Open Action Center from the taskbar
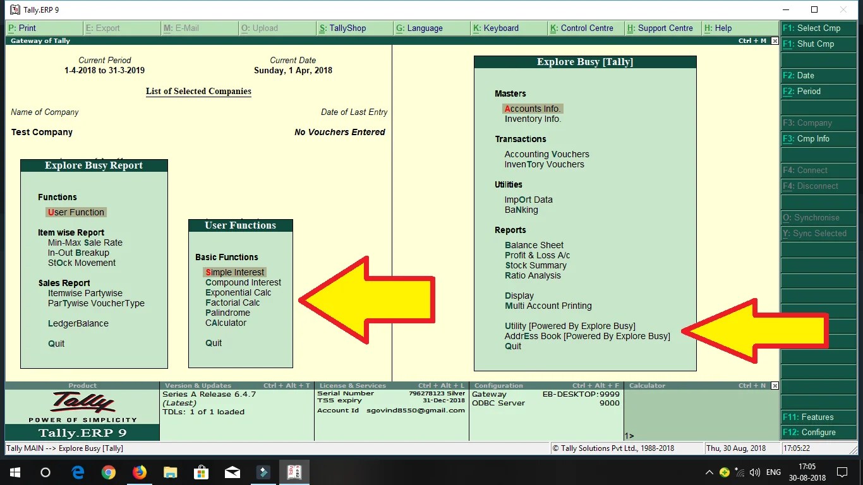 (x=842, y=472)
